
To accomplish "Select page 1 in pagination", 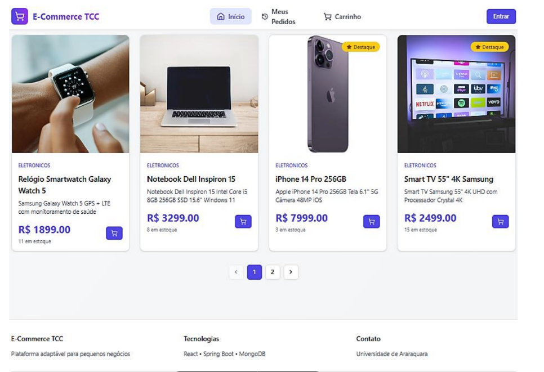I will [x=255, y=272].
